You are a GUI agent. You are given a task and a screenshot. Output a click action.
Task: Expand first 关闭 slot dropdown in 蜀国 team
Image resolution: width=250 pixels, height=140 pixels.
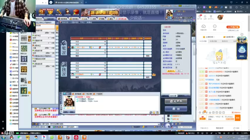click(x=105, y=42)
